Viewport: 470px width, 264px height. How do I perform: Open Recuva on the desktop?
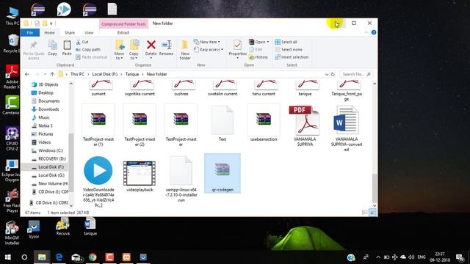coord(62,227)
